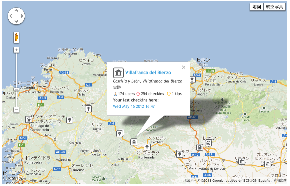
Task: Select the AP-66 road shield
Action: [x=192, y=117]
